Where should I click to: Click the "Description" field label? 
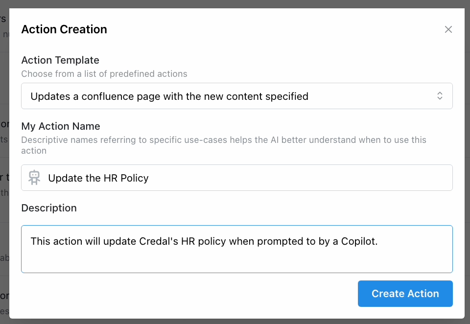49,208
